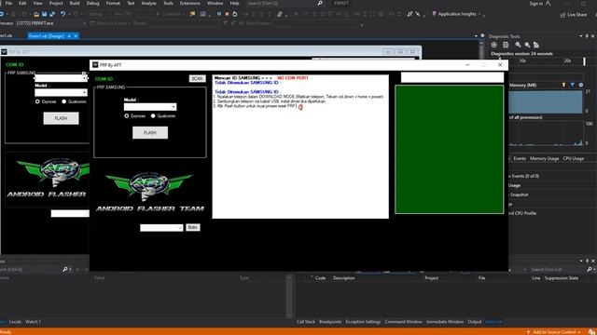Switch to the Form1.vb [Design] tab

click(47, 36)
